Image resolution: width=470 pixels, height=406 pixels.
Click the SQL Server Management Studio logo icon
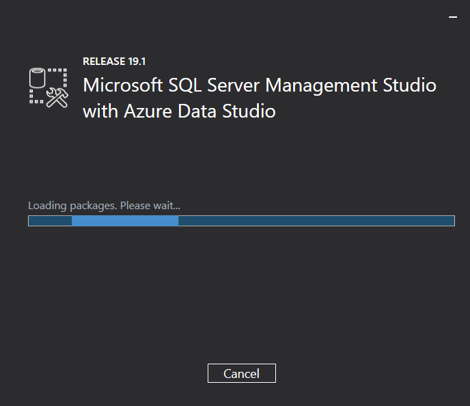coord(49,87)
